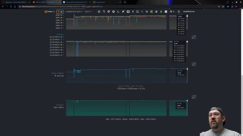Viewport: 243px width, 136px height.
Task: Click the remote access screen icon
Action: pos(128,12)
